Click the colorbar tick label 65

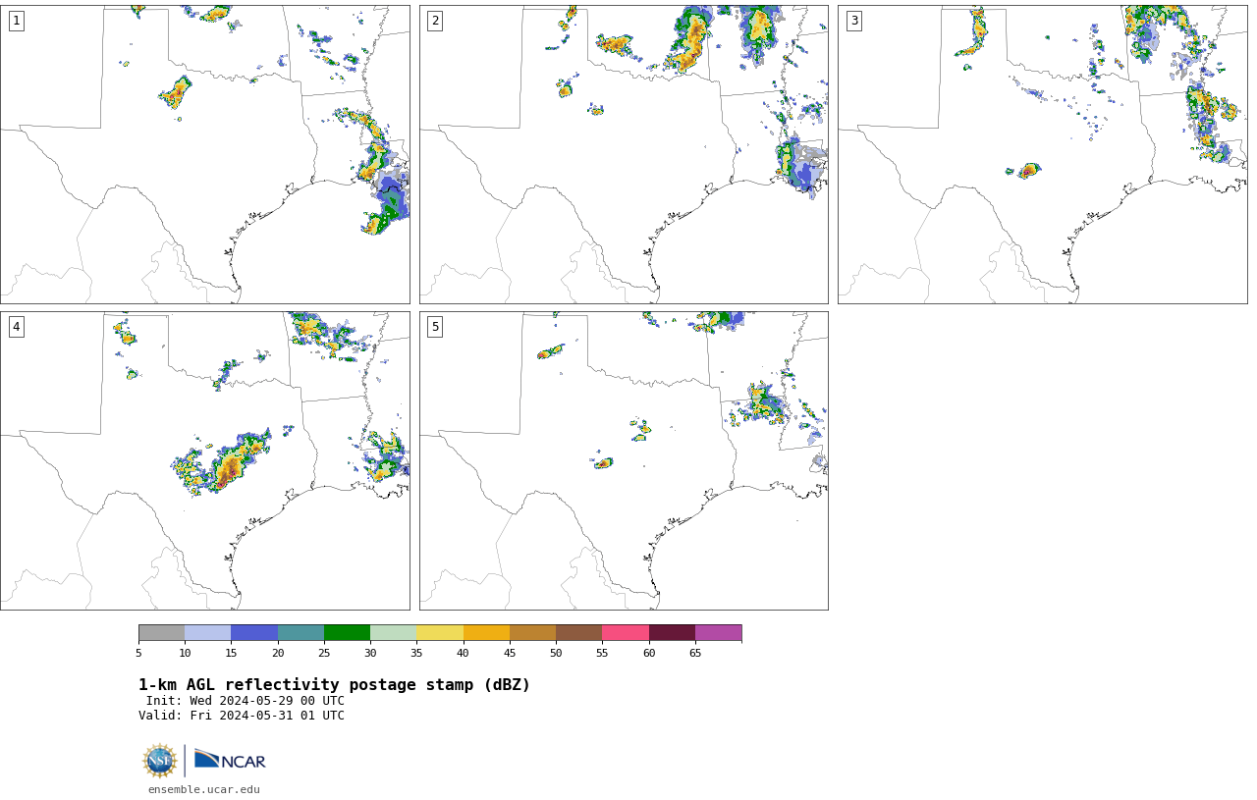(x=695, y=653)
